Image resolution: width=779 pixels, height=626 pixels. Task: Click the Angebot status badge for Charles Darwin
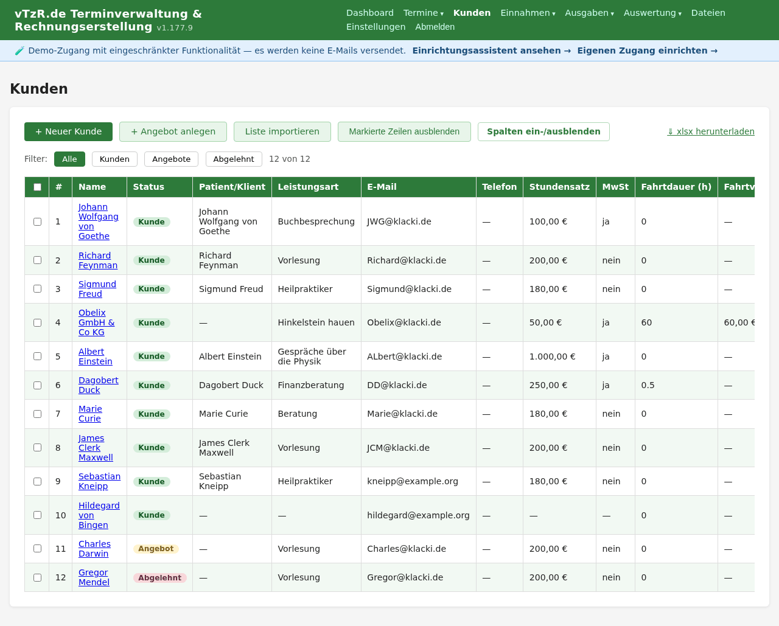pos(156,549)
